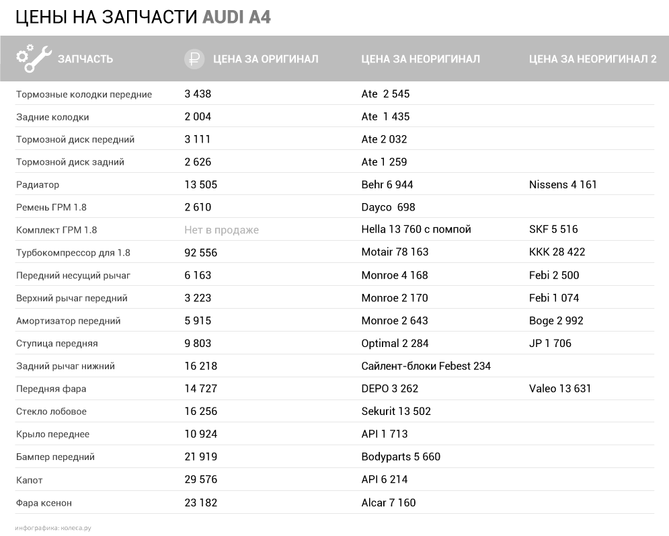Screen dimensions: 669x536
Task: Select the Sekurit 13 502 price
Action: (x=396, y=412)
